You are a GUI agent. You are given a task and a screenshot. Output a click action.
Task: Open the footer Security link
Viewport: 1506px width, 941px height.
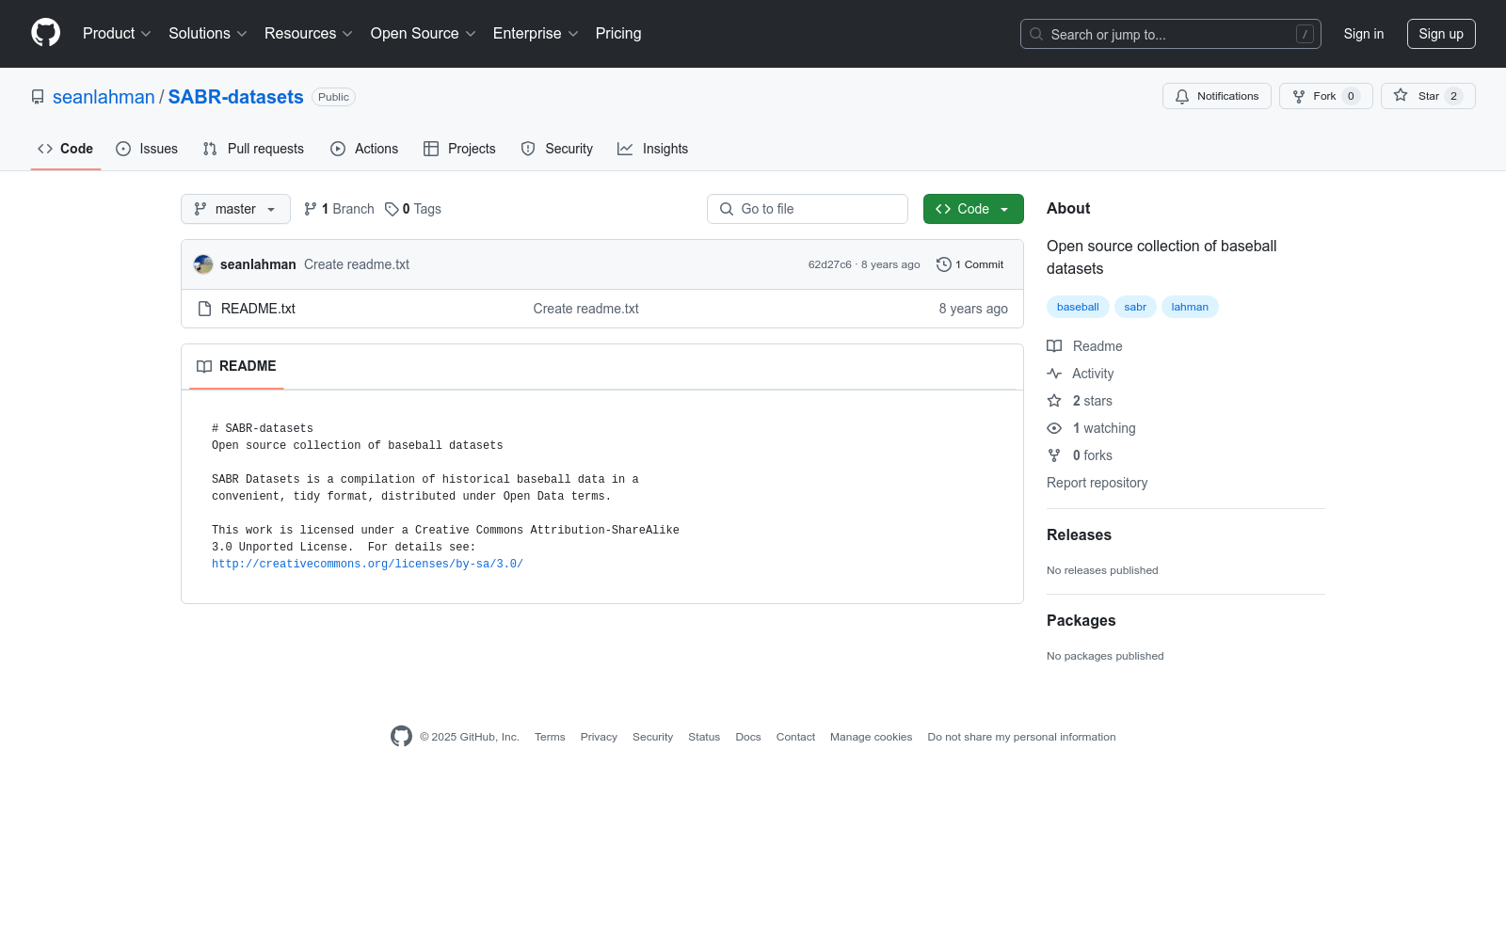(652, 737)
